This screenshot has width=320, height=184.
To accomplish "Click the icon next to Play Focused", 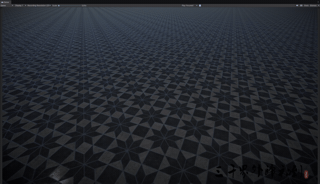I will click(200, 5).
